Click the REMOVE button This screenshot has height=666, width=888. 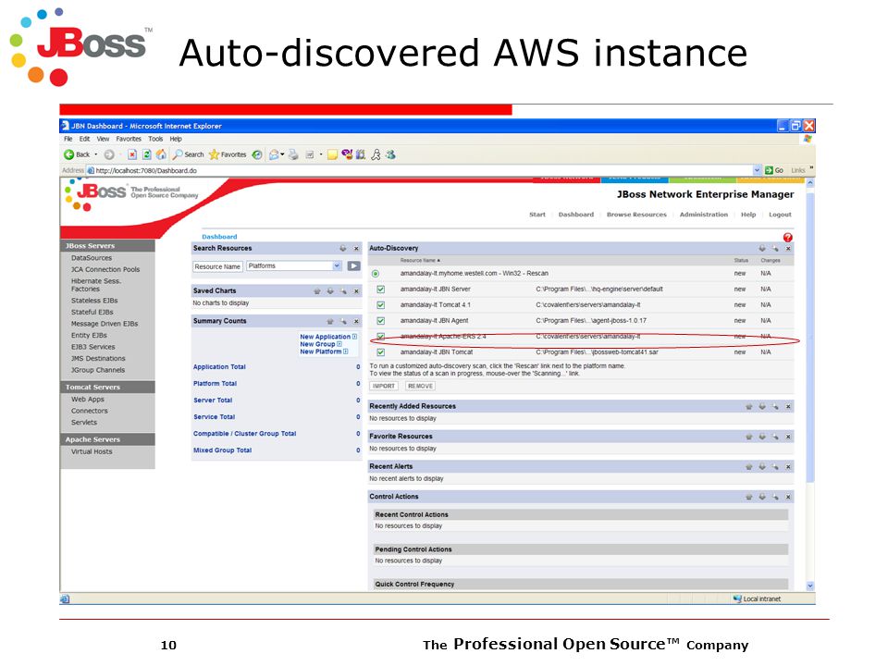coord(420,387)
